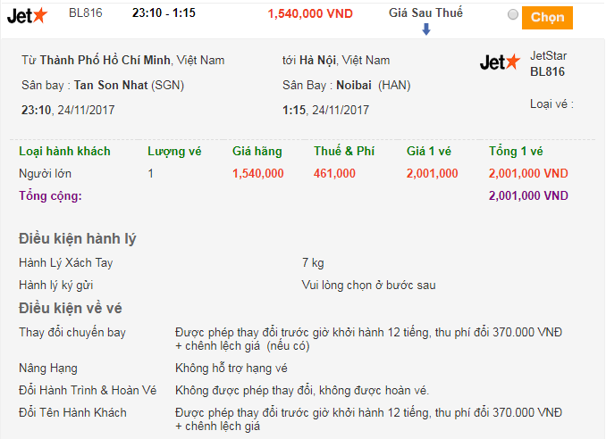
Task: Select the radio button next to Chọn
Action: coord(512,15)
